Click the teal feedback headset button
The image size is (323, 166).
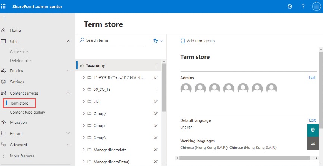tap(313, 130)
